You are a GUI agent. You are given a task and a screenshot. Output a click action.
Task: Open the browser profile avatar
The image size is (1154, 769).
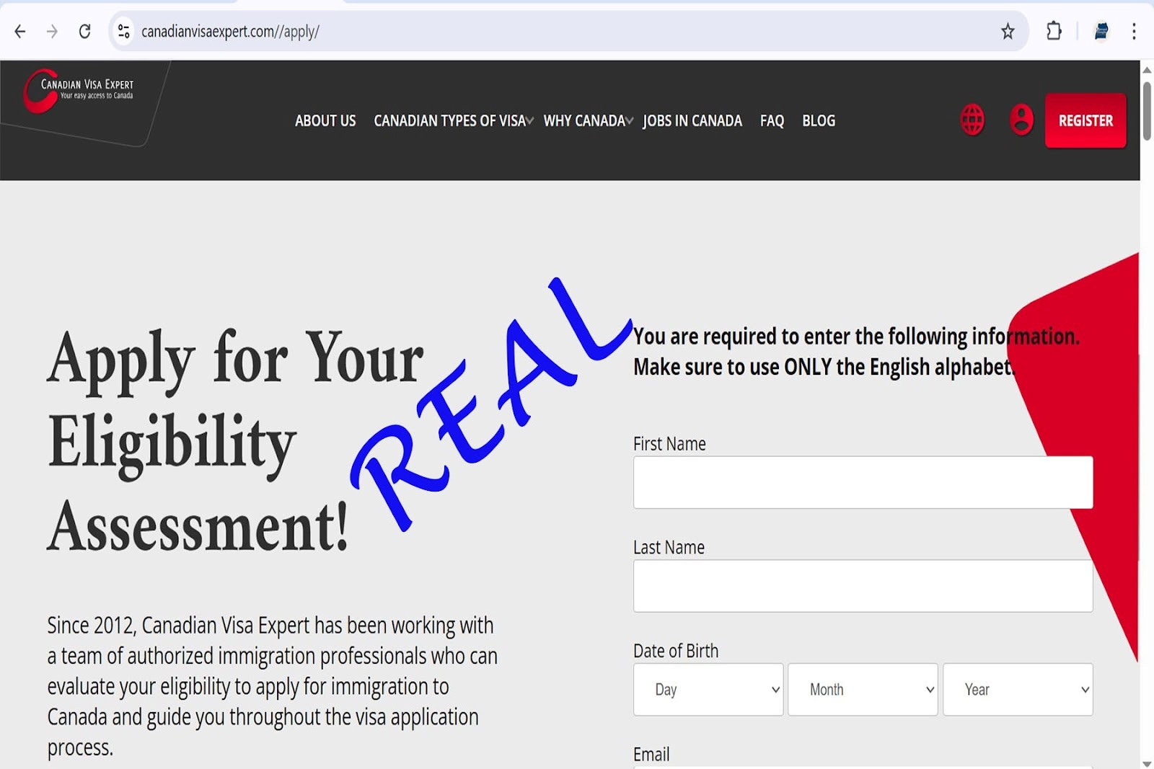click(x=1101, y=31)
